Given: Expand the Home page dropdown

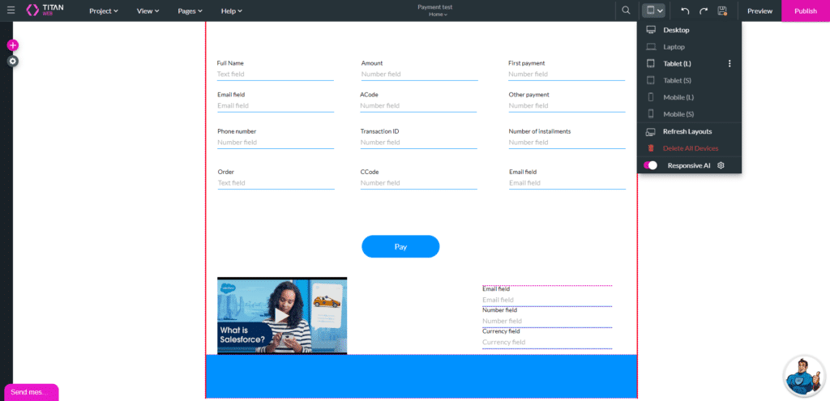Looking at the screenshot, I should (438, 15).
